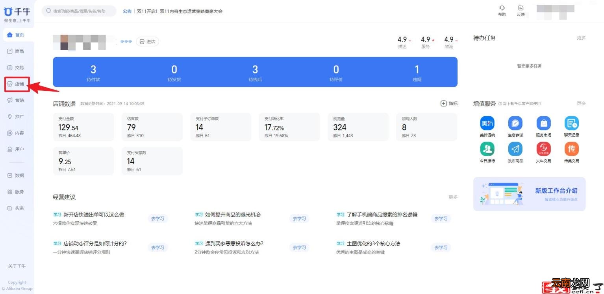The width and height of the screenshot is (604, 294).
Task: Click the 进店 button
Action: pos(148,41)
